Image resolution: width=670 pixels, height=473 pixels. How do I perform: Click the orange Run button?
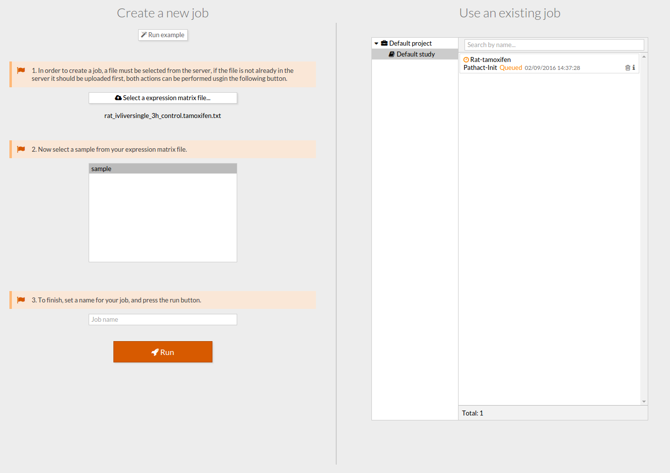pos(163,352)
